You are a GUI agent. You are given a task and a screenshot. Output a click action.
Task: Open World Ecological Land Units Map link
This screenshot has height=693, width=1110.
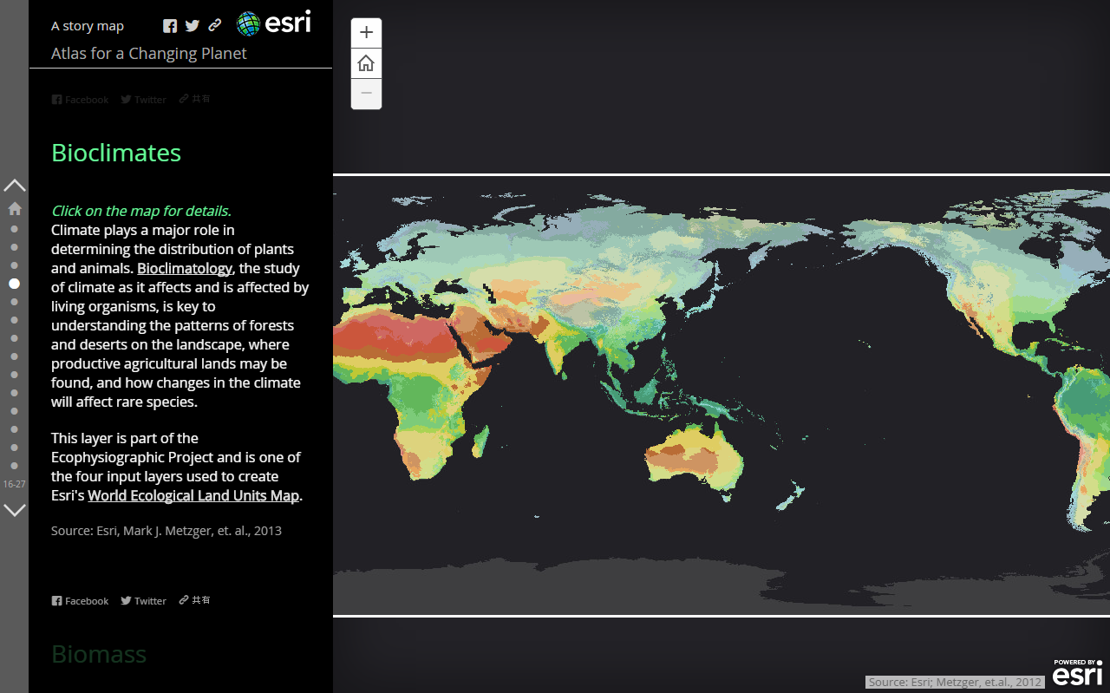pyautogui.click(x=193, y=496)
